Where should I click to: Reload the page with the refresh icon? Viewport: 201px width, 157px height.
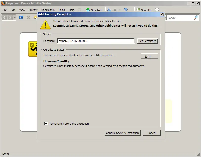point(21,18)
